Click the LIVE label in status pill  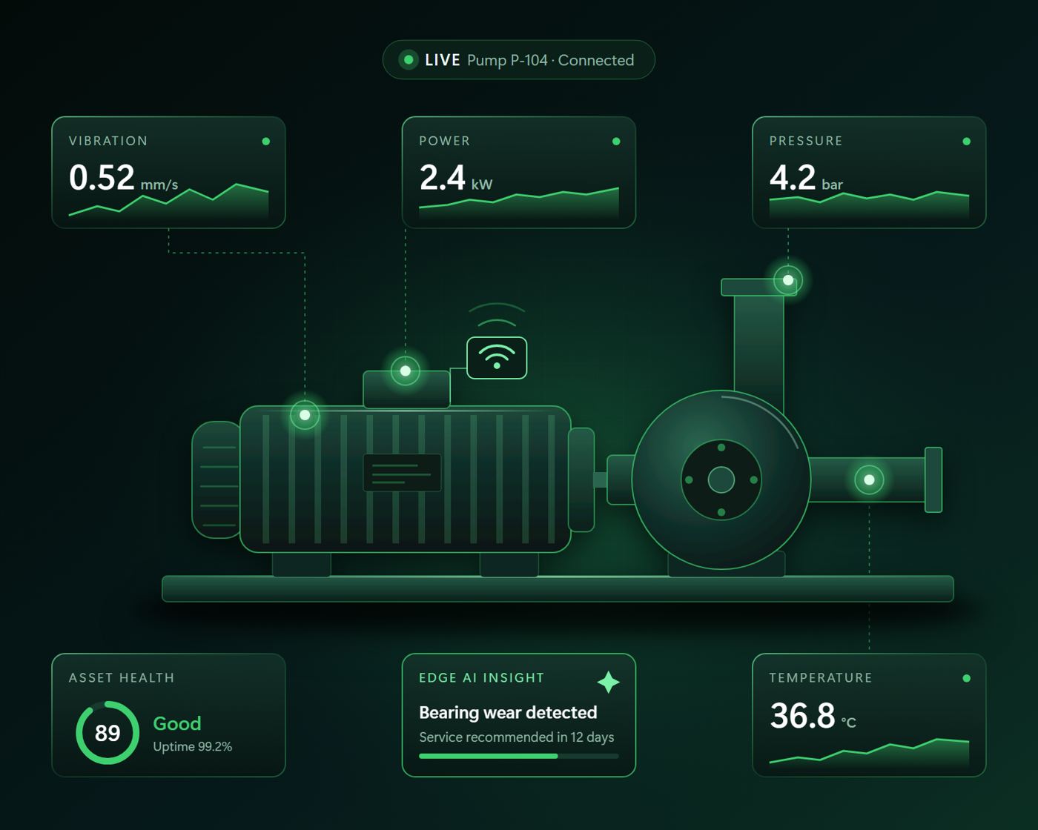(x=443, y=60)
